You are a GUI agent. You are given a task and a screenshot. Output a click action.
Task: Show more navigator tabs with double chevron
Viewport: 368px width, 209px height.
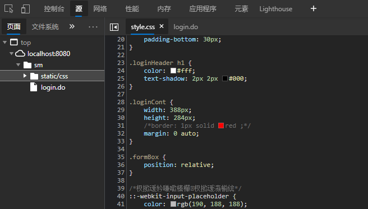point(72,26)
